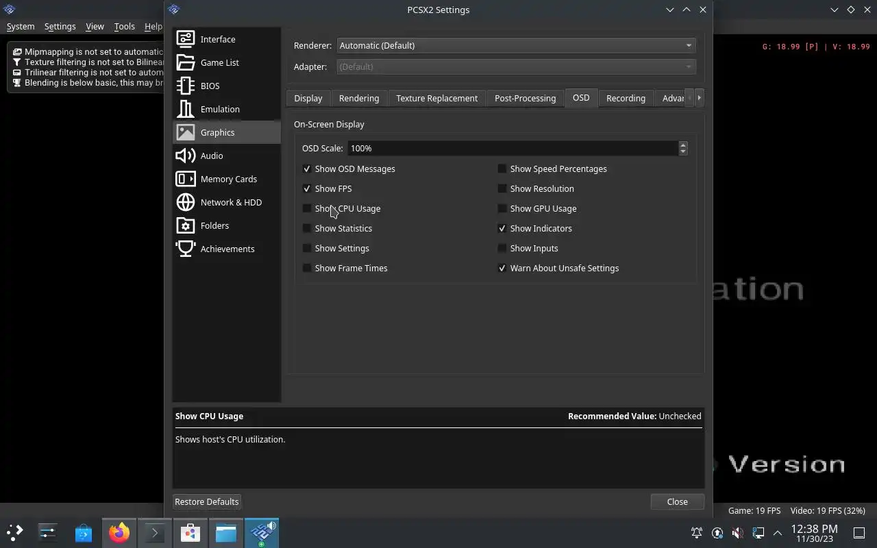Click the muted volume tray icon
The image size is (877, 548).
click(x=738, y=532)
